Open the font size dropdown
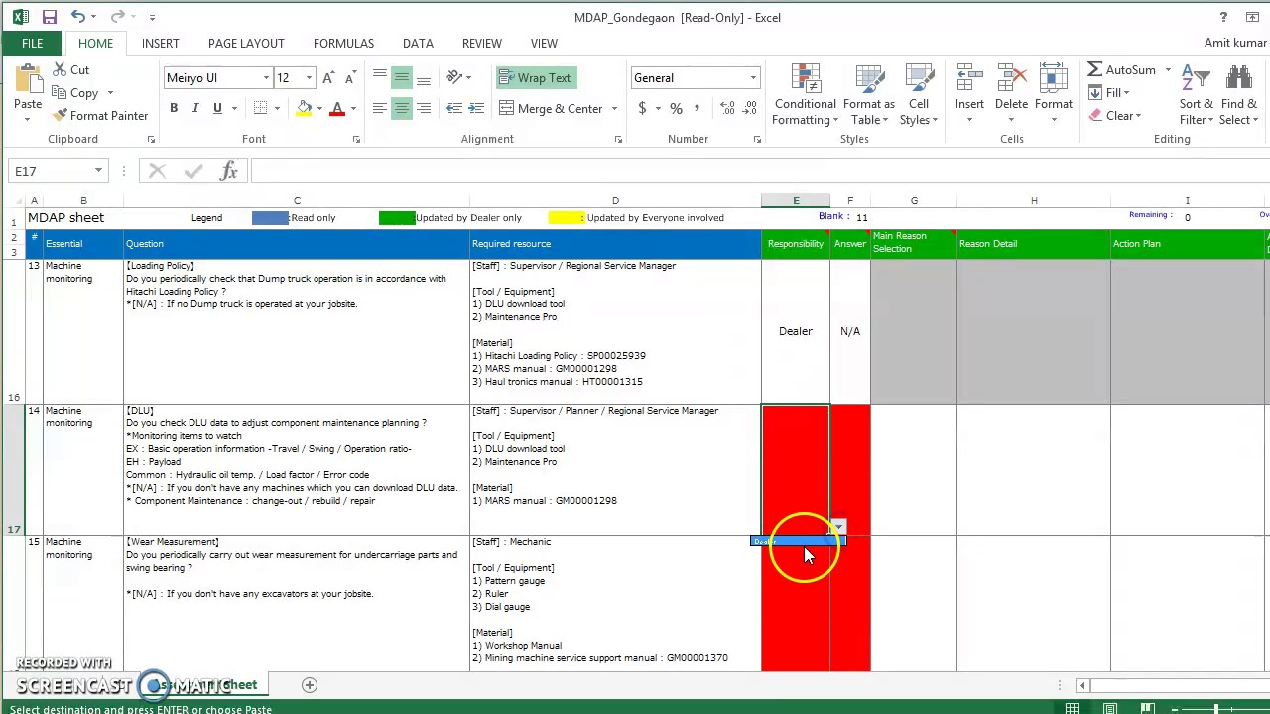Image resolution: width=1270 pixels, height=714 pixels. pos(309,78)
